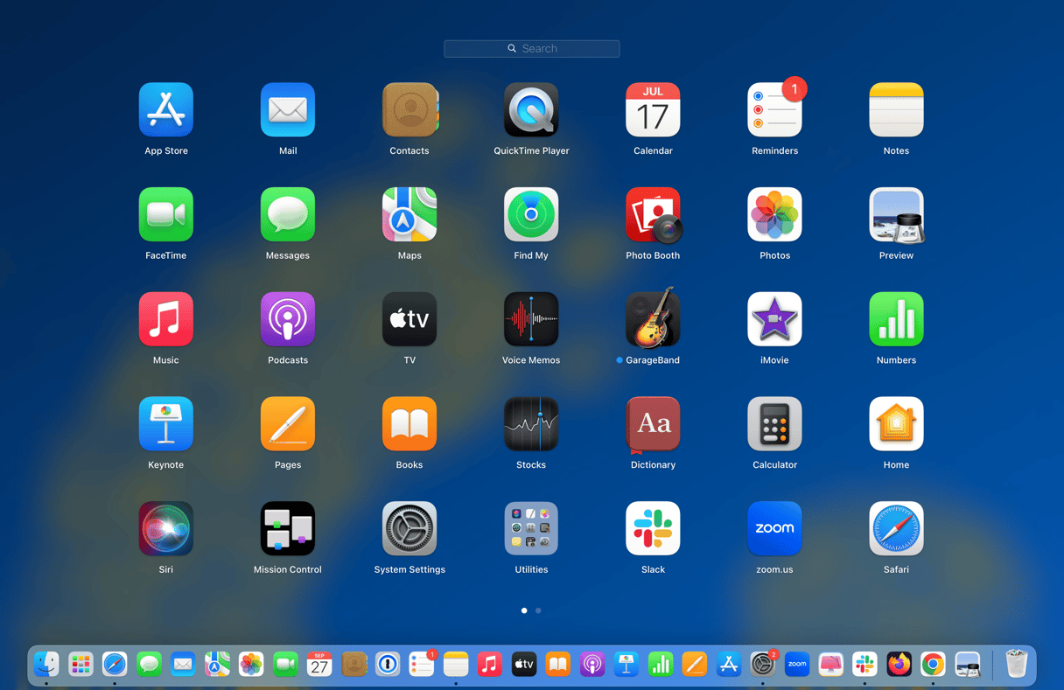This screenshot has height=690, width=1064.
Task: Open Google Chrome from the Dock
Action: coord(933,665)
